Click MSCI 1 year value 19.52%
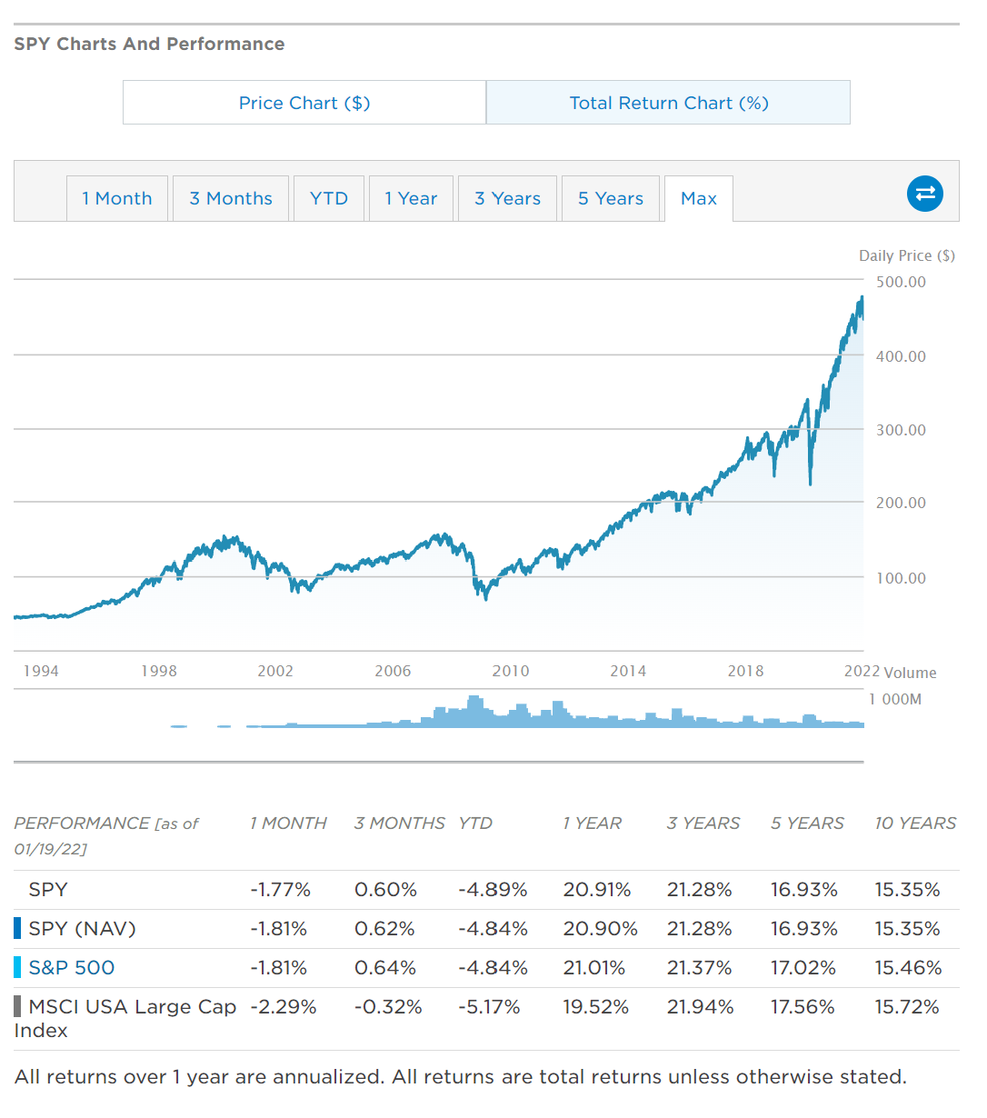 click(x=596, y=1007)
